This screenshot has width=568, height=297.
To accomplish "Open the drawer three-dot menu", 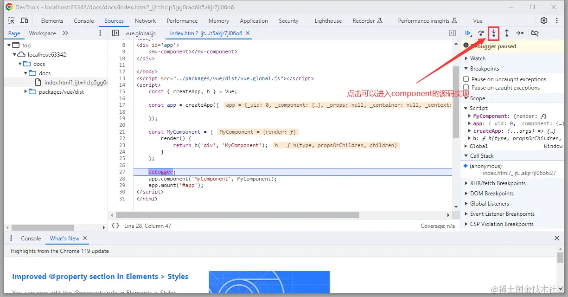I will [x=11, y=239].
